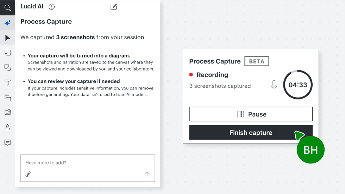Select the Text tool

pos(7,82)
